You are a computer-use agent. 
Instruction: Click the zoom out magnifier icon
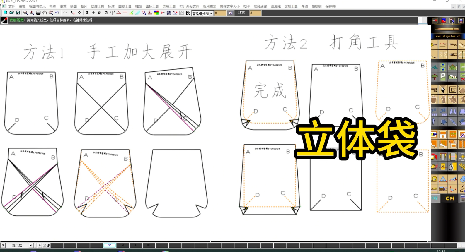25,13
